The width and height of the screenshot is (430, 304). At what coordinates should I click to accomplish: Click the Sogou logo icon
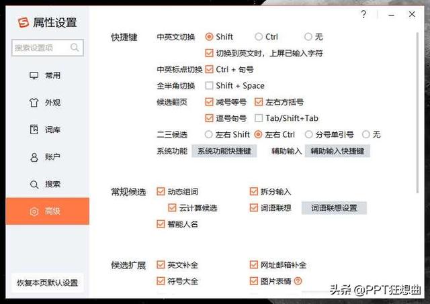click(x=24, y=23)
